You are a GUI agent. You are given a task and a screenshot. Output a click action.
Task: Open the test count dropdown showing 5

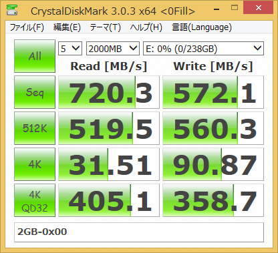tap(70, 48)
